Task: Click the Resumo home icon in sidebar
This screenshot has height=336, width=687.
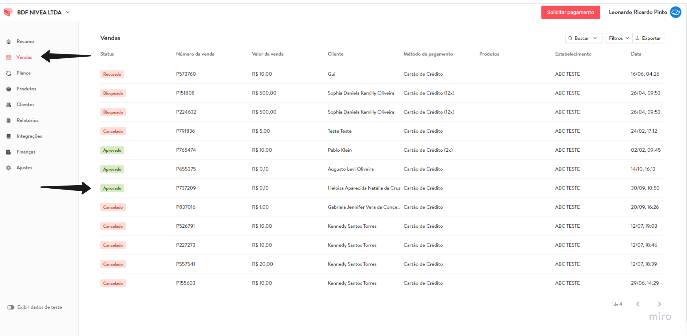Action: 9,42
